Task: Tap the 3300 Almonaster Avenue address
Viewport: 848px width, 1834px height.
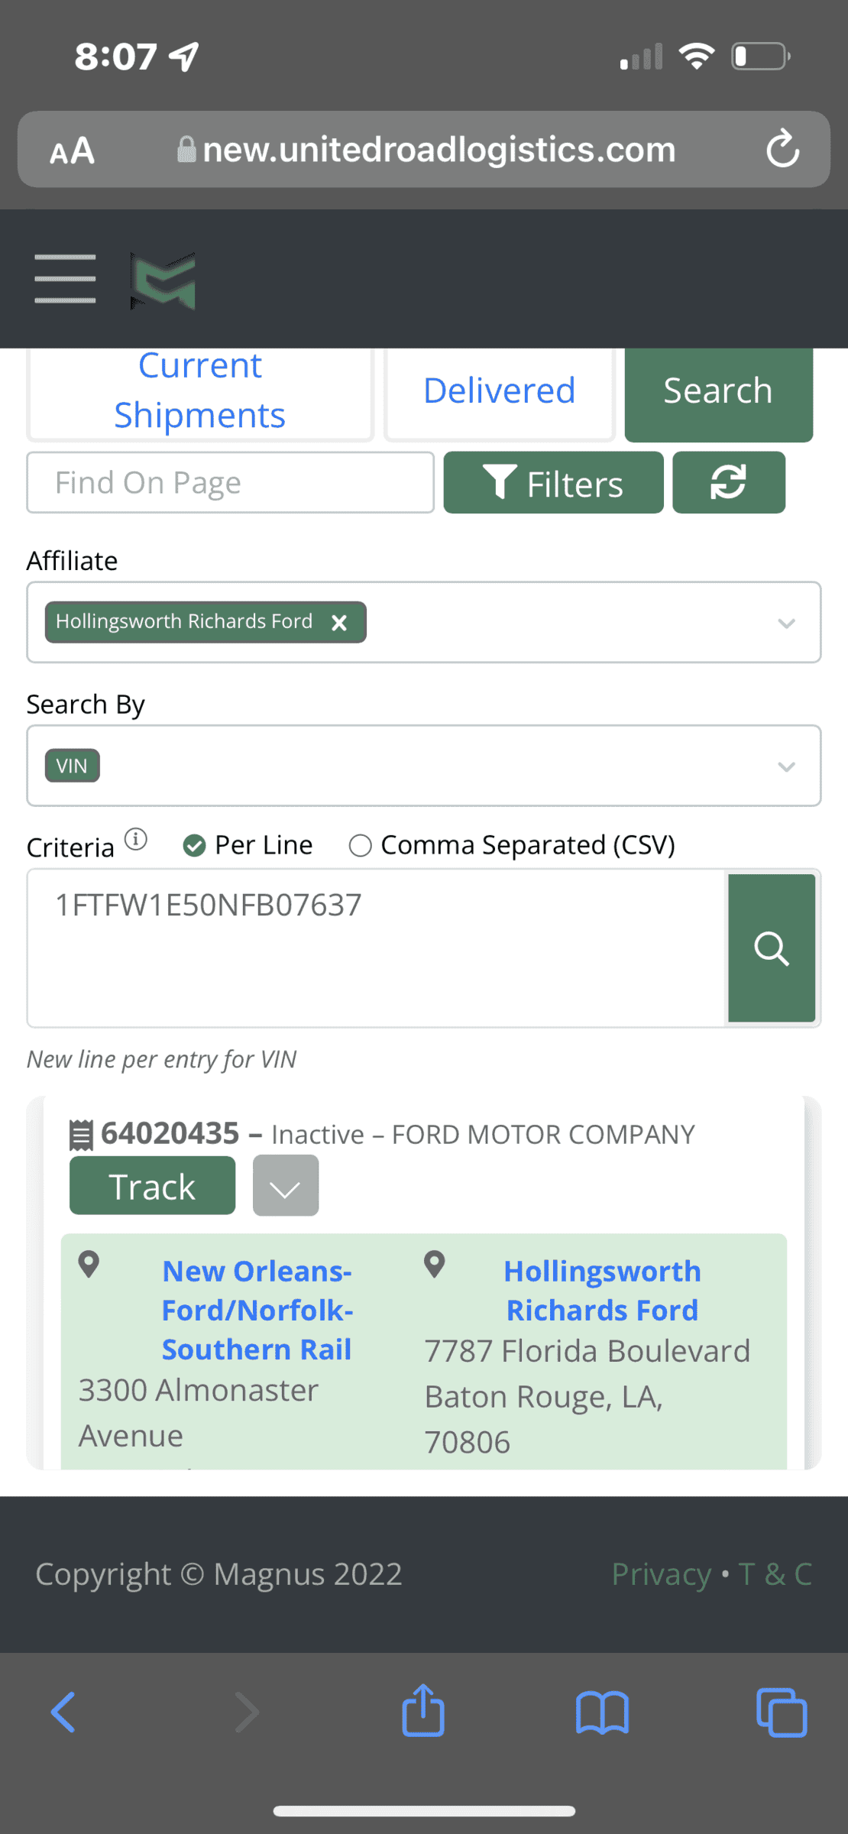Action: point(199,1413)
